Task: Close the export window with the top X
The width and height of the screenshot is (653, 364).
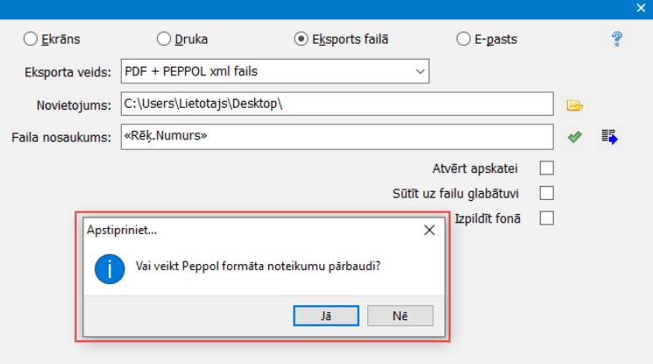Action: point(640,6)
